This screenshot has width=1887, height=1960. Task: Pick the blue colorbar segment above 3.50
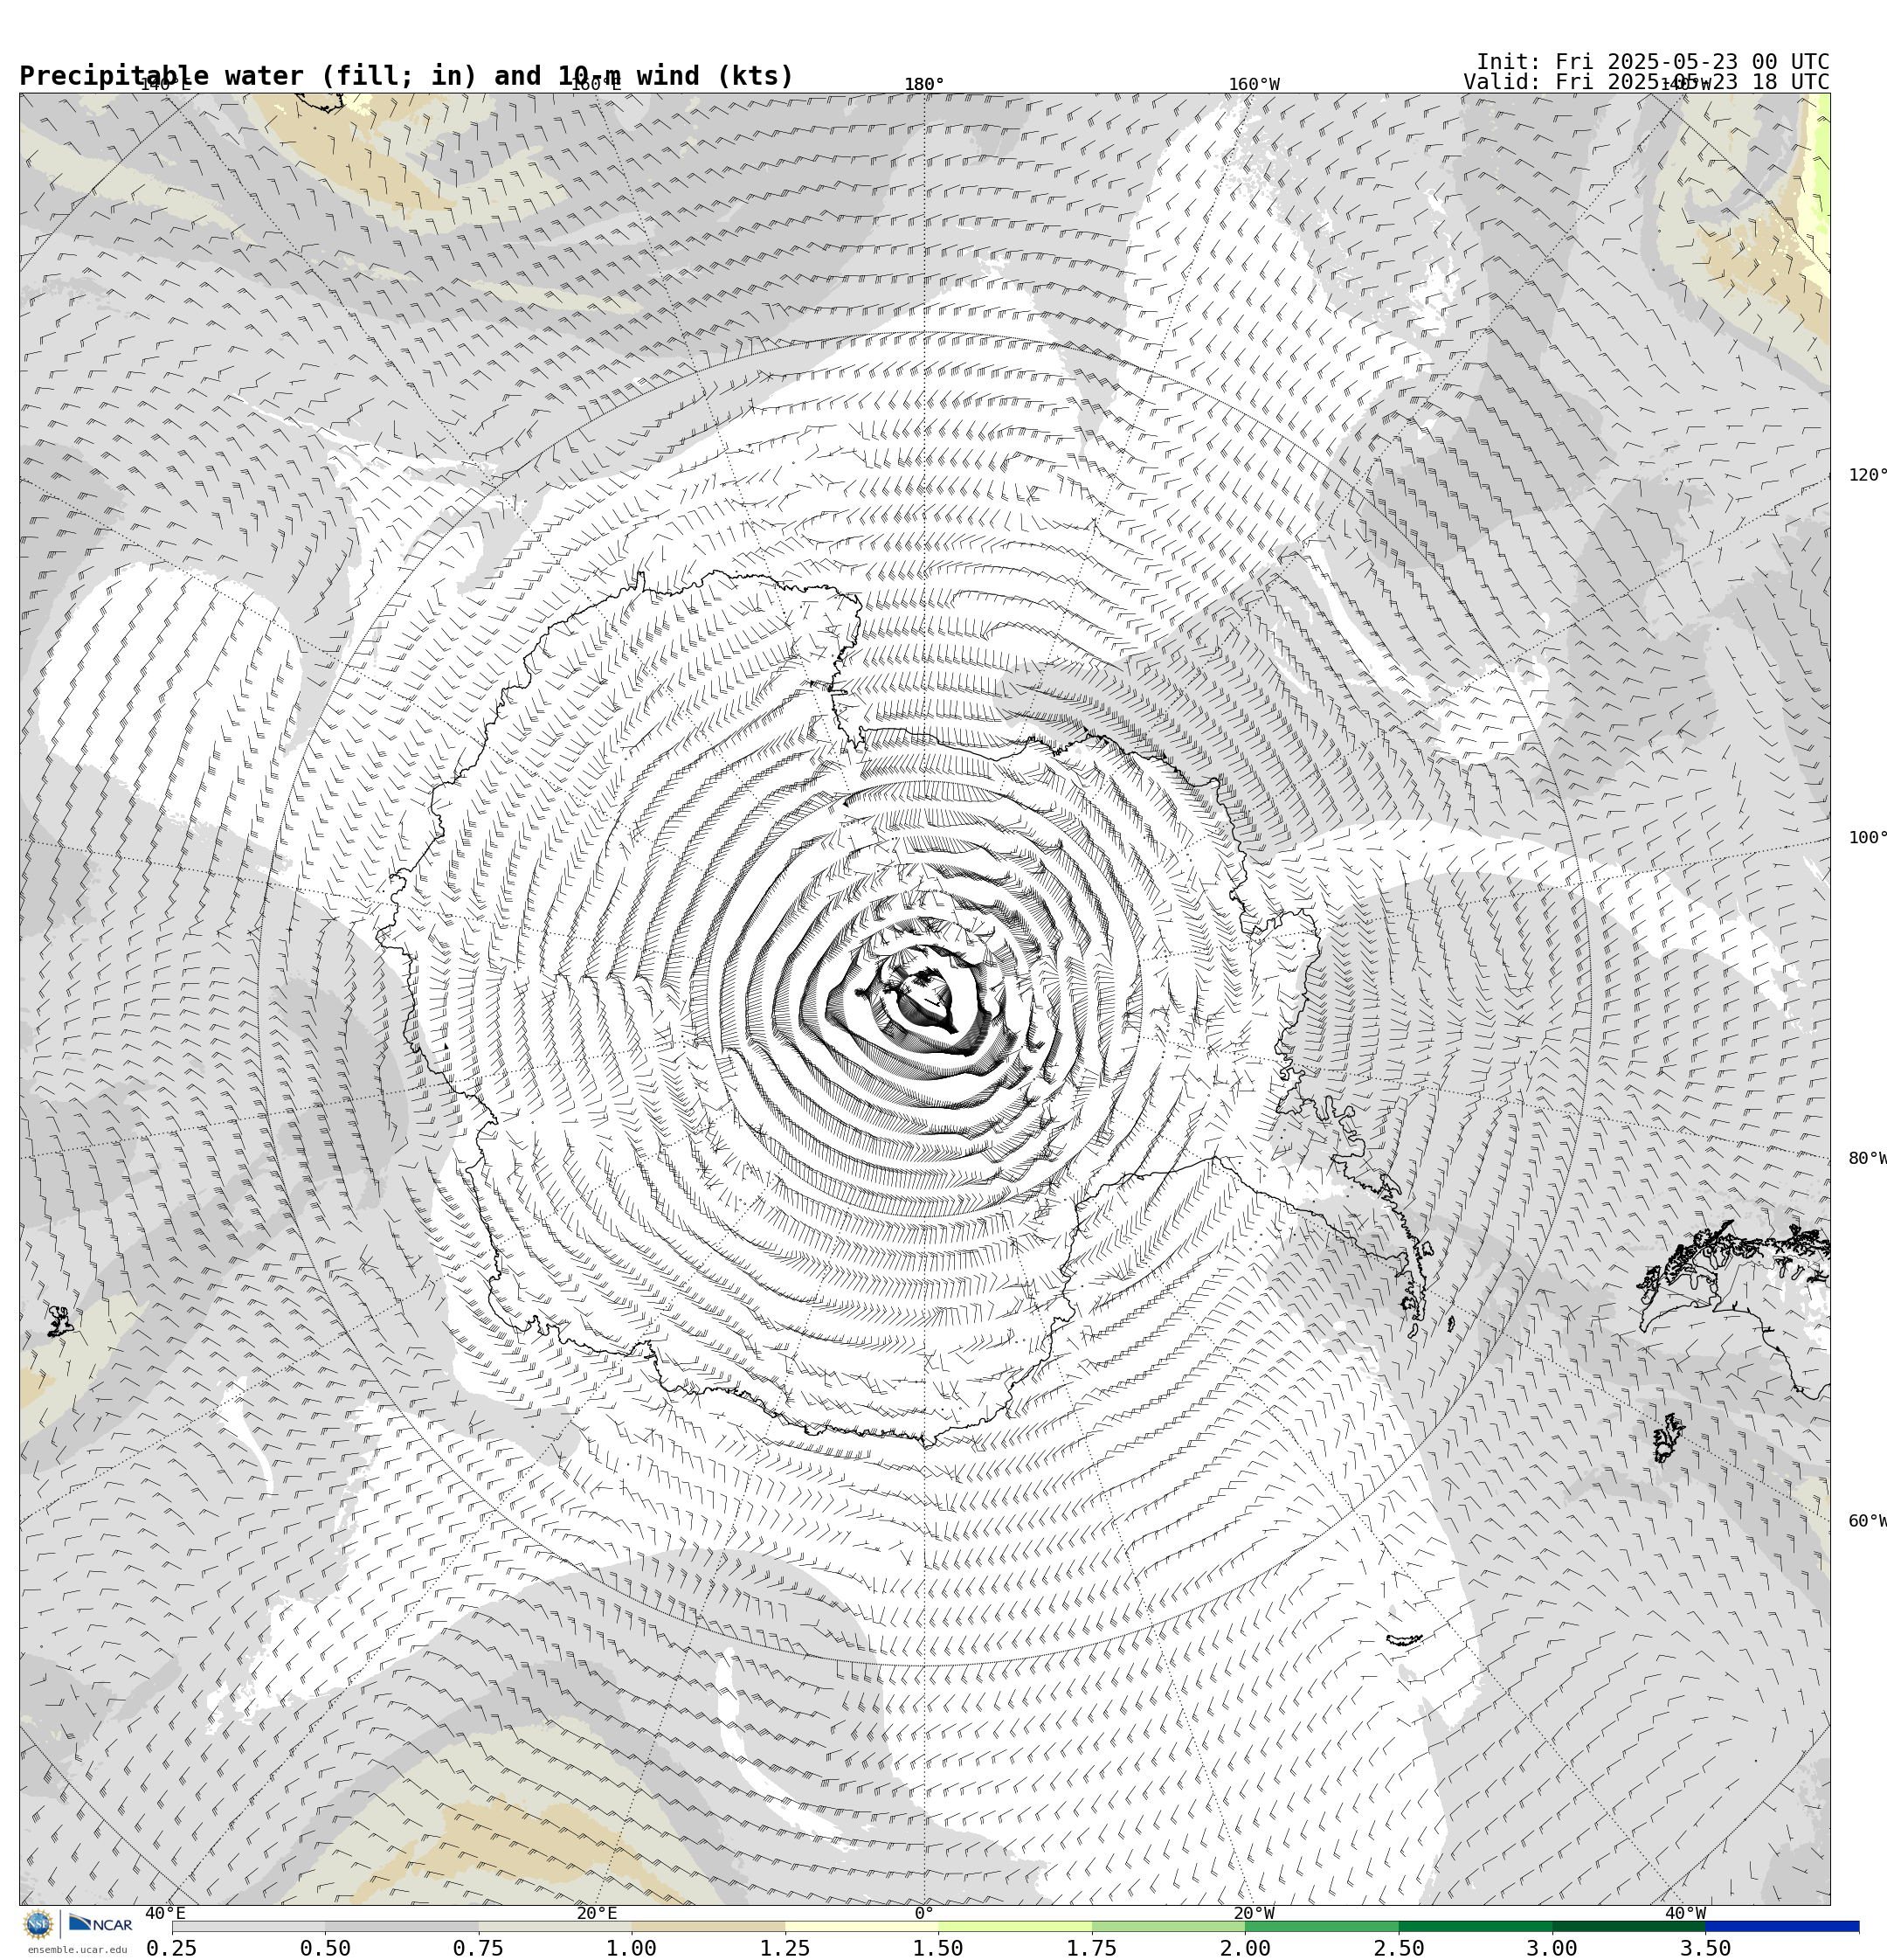(x=1782, y=1926)
